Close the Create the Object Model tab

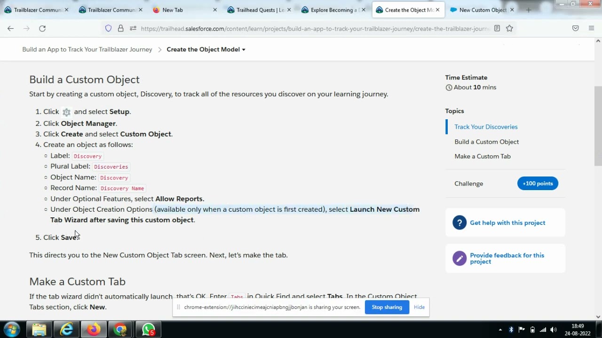point(437,10)
